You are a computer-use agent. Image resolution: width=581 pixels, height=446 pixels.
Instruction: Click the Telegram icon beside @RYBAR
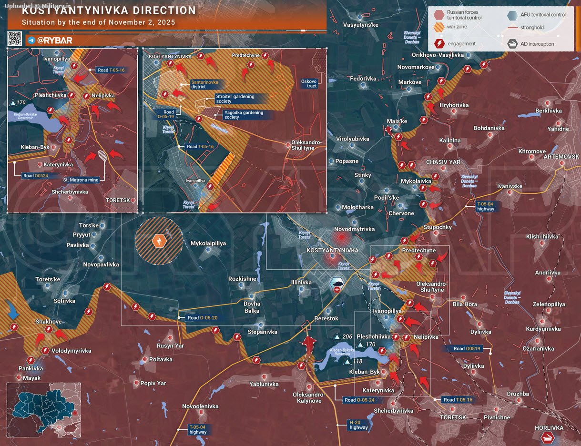[31, 41]
